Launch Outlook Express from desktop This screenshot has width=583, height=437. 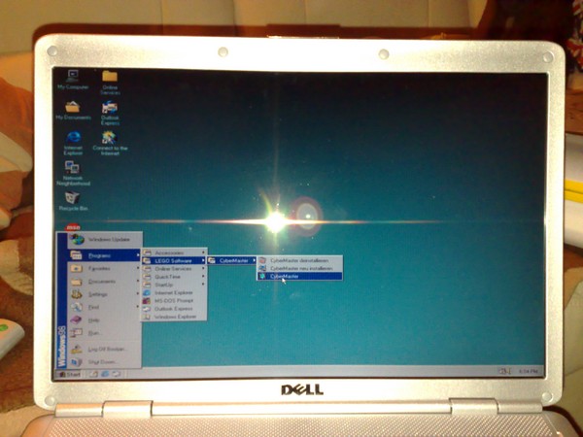(x=110, y=113)
